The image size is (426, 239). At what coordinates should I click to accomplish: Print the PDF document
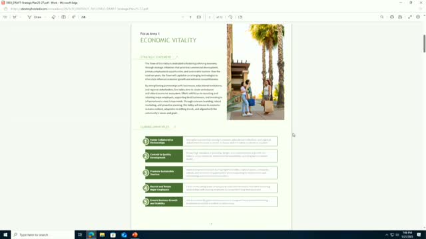pos(392,17)
